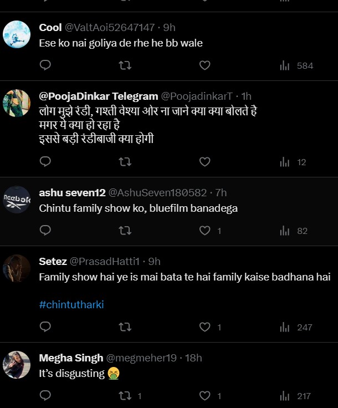Image resolution: width=338 pixels, height=408 pixels.
Task: Like Megha Singh's tweet
Action: (x=204, y=396)
